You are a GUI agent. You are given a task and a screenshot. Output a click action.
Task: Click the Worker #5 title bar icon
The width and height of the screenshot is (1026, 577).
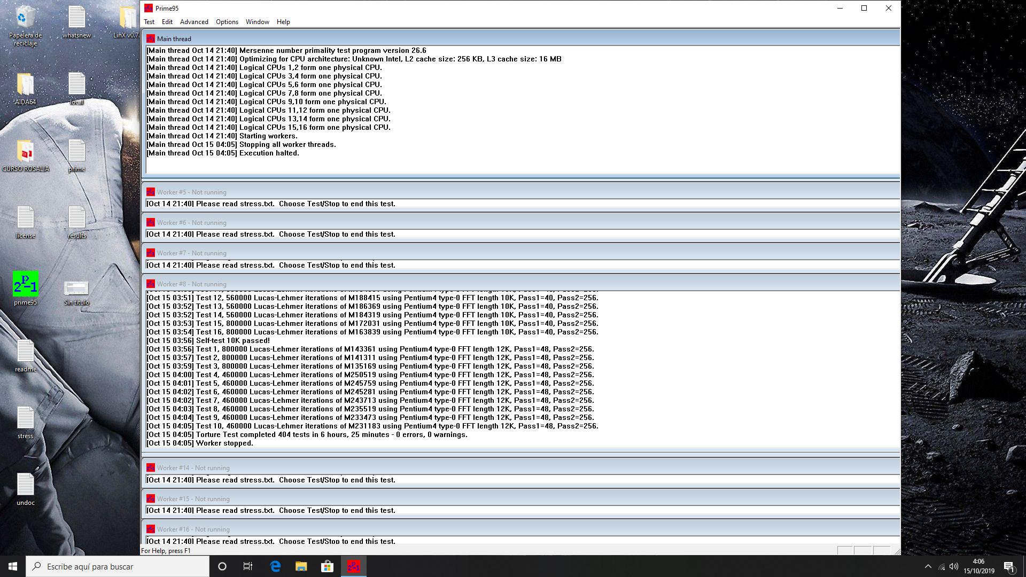click(x=151, y=192)
